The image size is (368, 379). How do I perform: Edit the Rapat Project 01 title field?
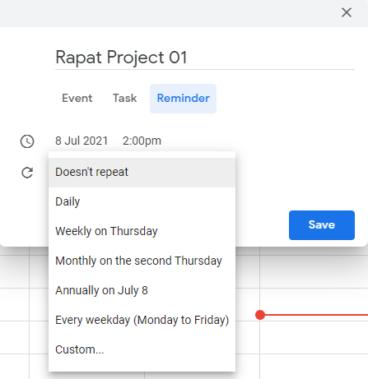[x=205, y=58]
